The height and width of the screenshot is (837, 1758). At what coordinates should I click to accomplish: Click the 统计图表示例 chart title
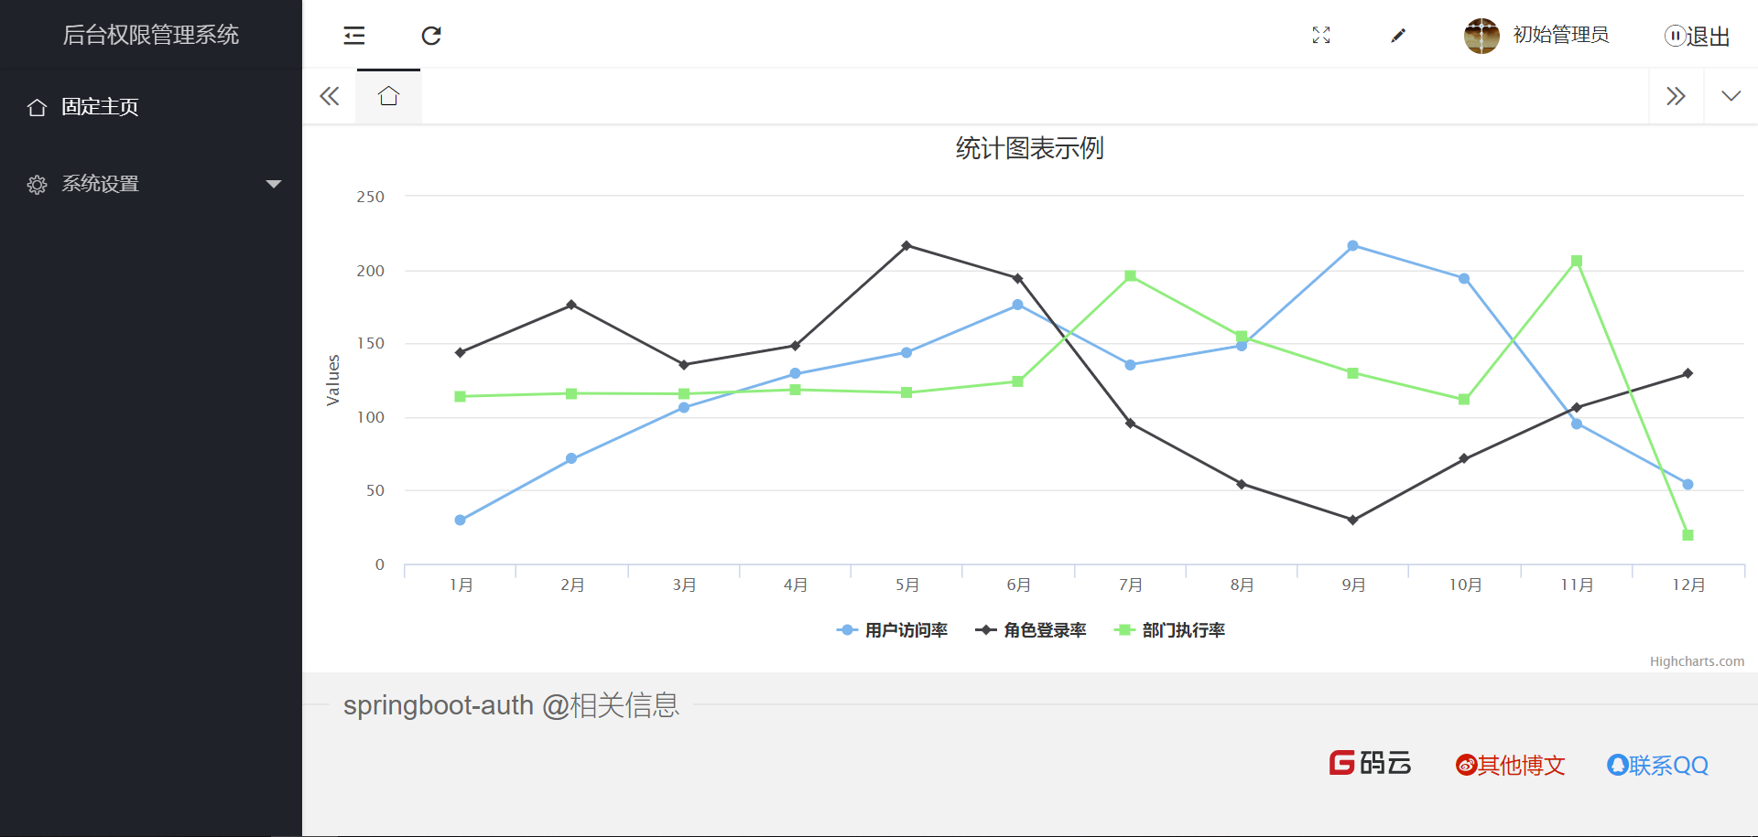pos(1030,148)
